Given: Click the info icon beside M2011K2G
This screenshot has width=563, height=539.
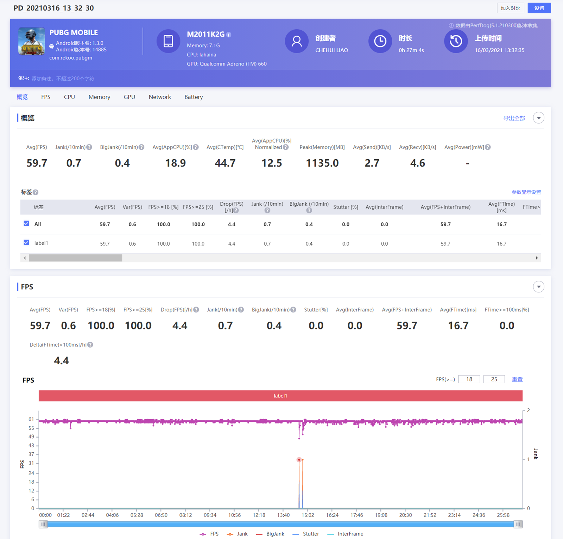Looking at the screenshot, I should click(229, 35).
